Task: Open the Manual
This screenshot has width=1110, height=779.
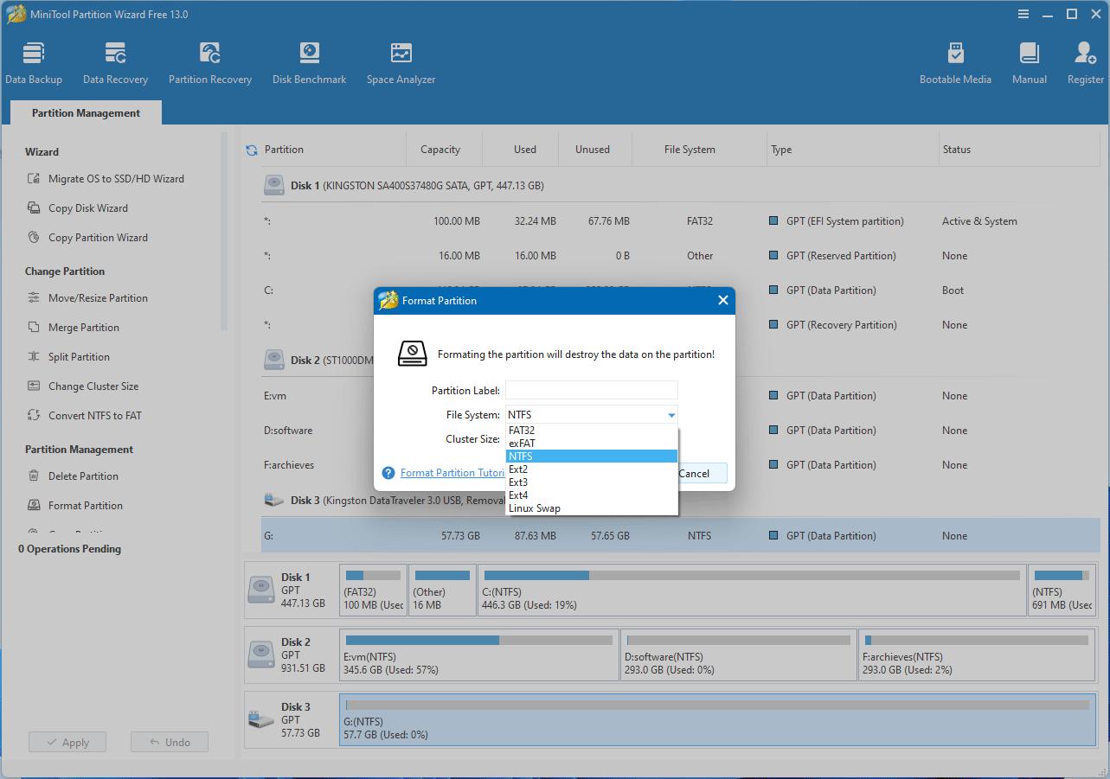Action: [1029, 61]
